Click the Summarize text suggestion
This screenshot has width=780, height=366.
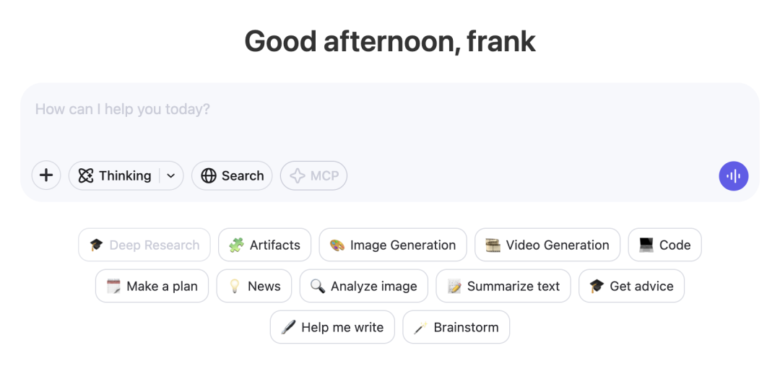503,286
